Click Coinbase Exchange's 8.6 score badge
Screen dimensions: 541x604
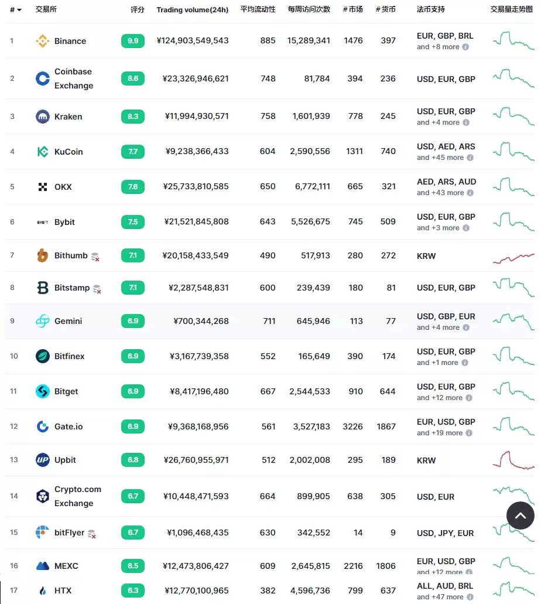tap(133, 79)
